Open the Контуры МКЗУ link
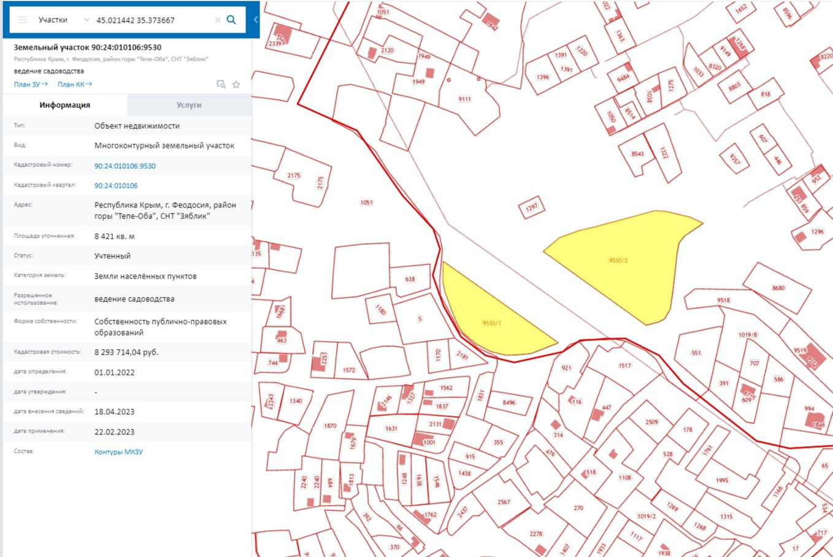Image resolution: width=833 pixels, height=557 pixels. (118, 451)
